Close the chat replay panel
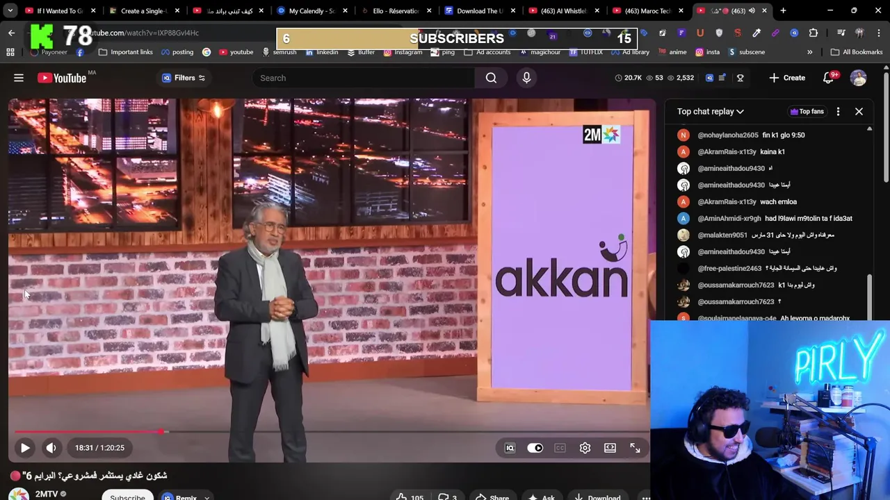890x500 pixels. pos(859,111)
